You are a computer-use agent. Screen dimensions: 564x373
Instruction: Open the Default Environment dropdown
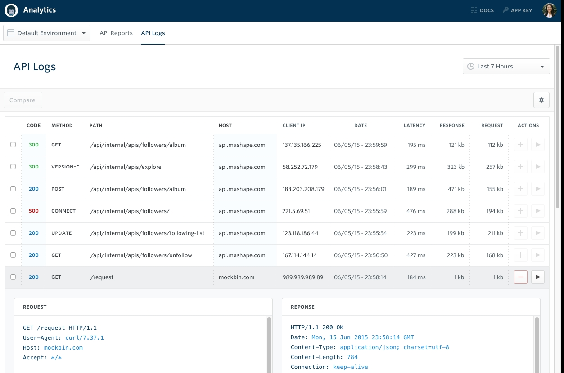click(47, 33)
